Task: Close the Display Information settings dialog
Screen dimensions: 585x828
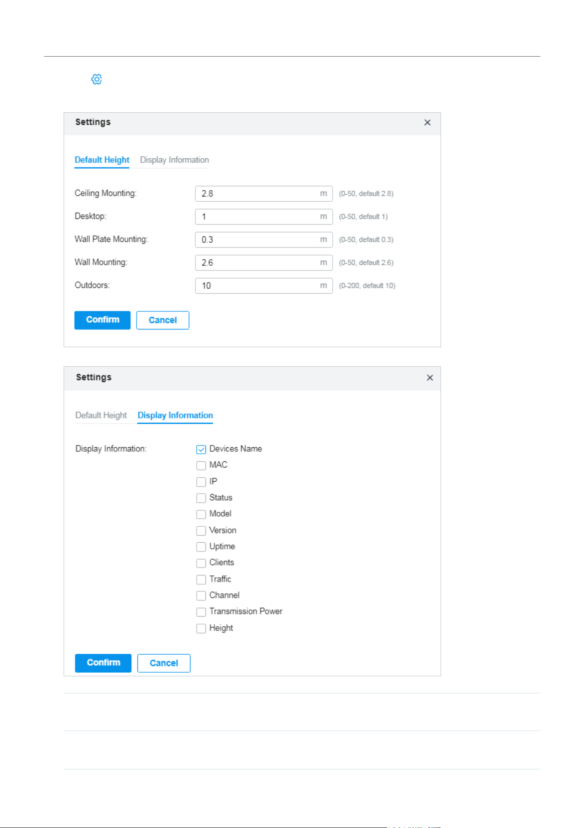Action: coord(429,378)
